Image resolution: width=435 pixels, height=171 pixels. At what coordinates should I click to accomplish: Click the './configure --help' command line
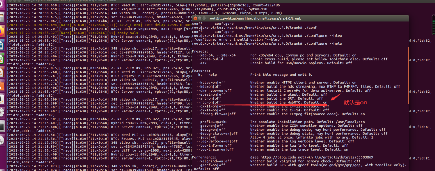[x=267, y=43]
